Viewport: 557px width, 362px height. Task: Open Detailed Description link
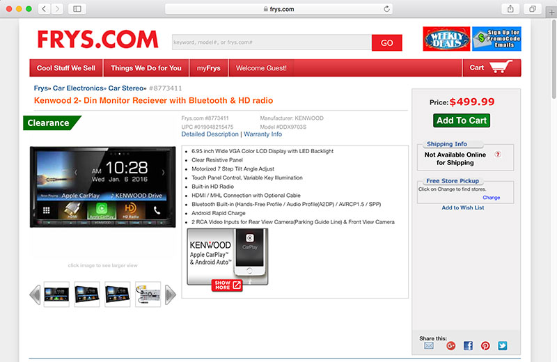[210, 134]
